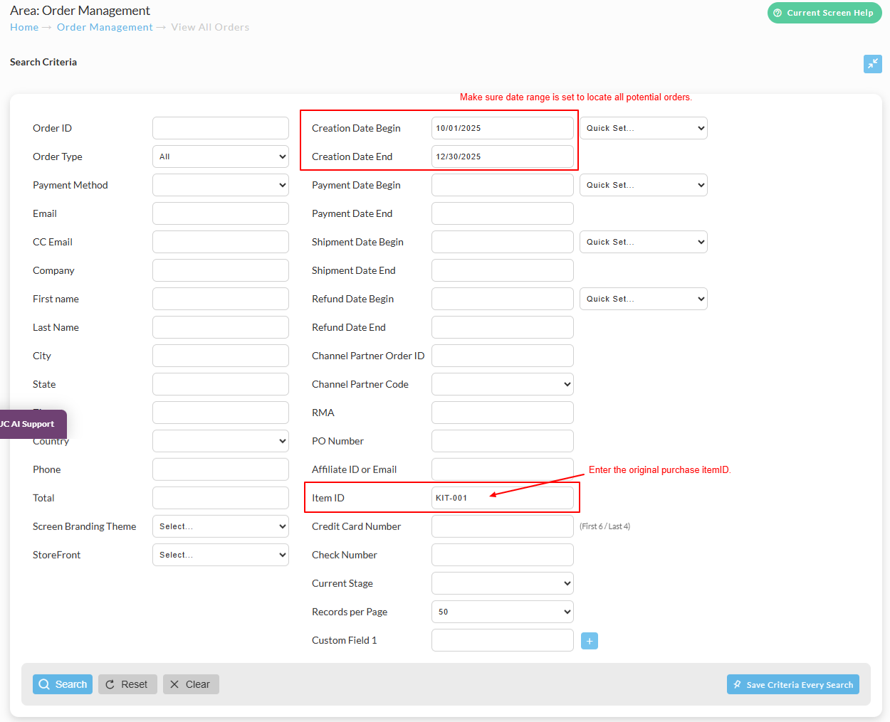Viewport: 890px width, 722px height.
Task: Open the Order Management breadcrumb link
Action: click(105, 27)
